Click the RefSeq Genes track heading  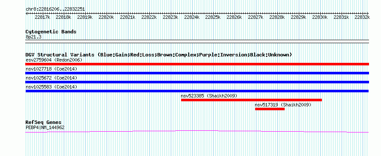point(44,122)
